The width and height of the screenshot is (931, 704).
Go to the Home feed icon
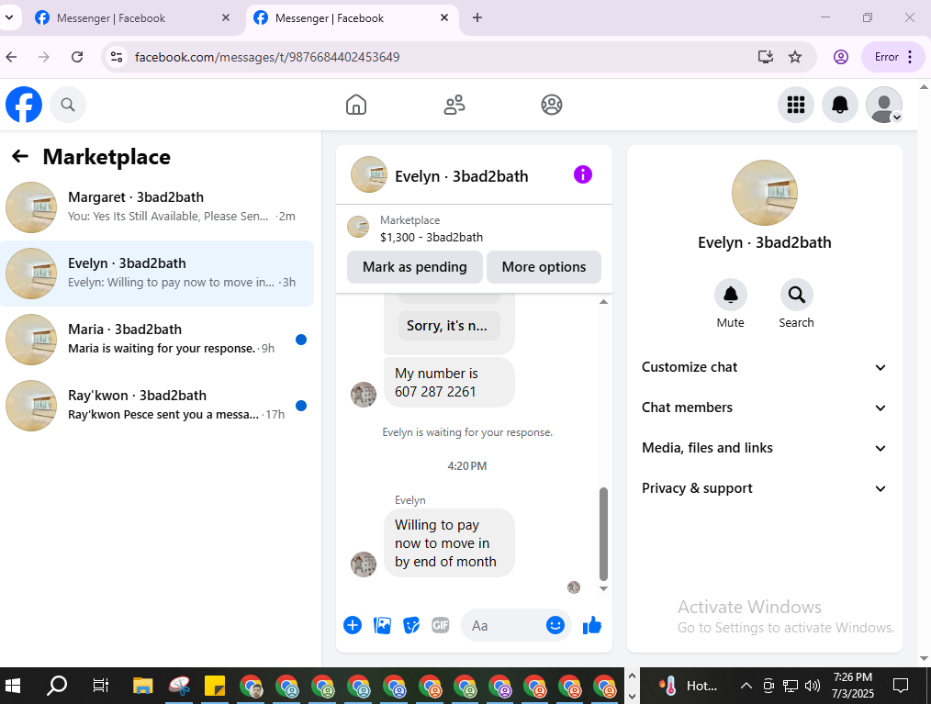point(356,105)
